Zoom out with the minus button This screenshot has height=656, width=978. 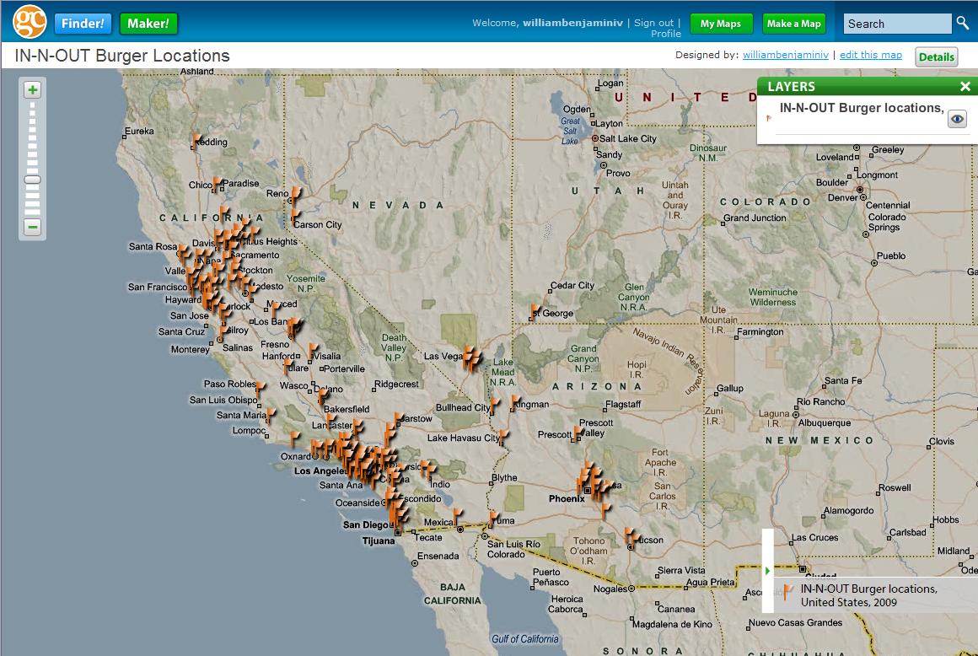[x=32, y=226]
